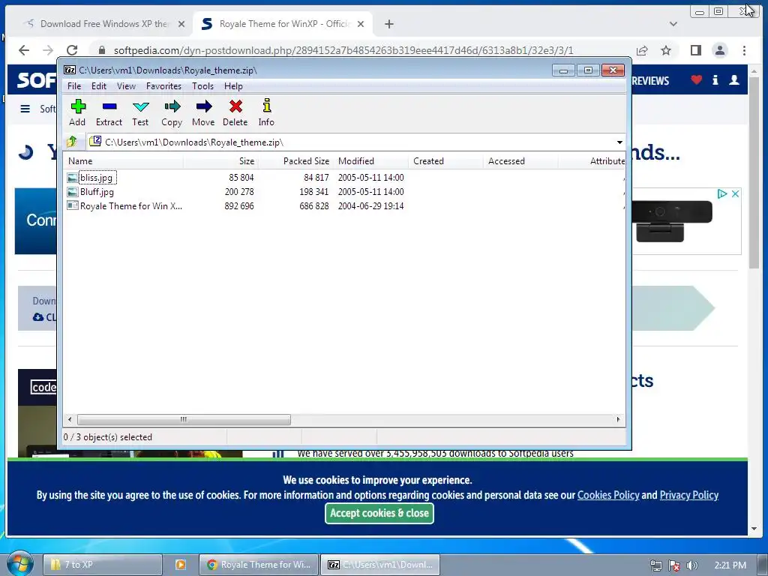
Task: Open the Help menu
Action: pos(234,86)
